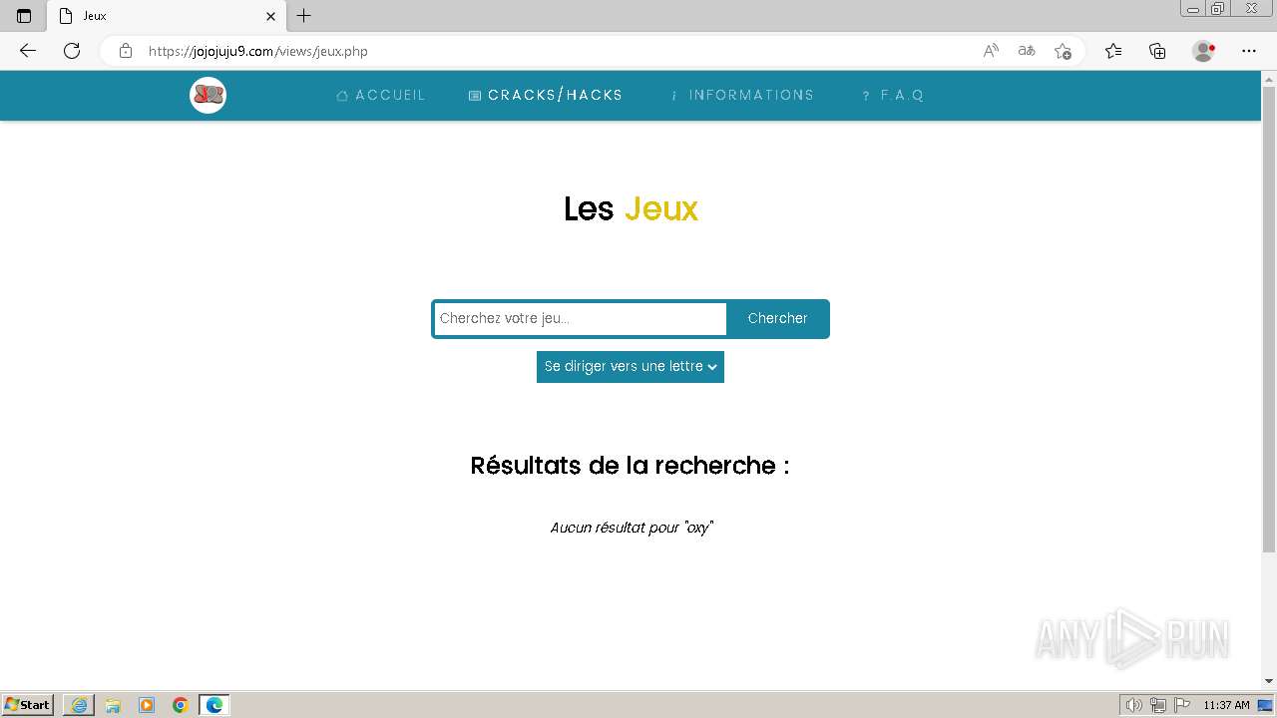The height and width of the screenshot is (718, 1277).
Task: Click the Cherchez votre jeu search field
Action: tap(580, 319)
